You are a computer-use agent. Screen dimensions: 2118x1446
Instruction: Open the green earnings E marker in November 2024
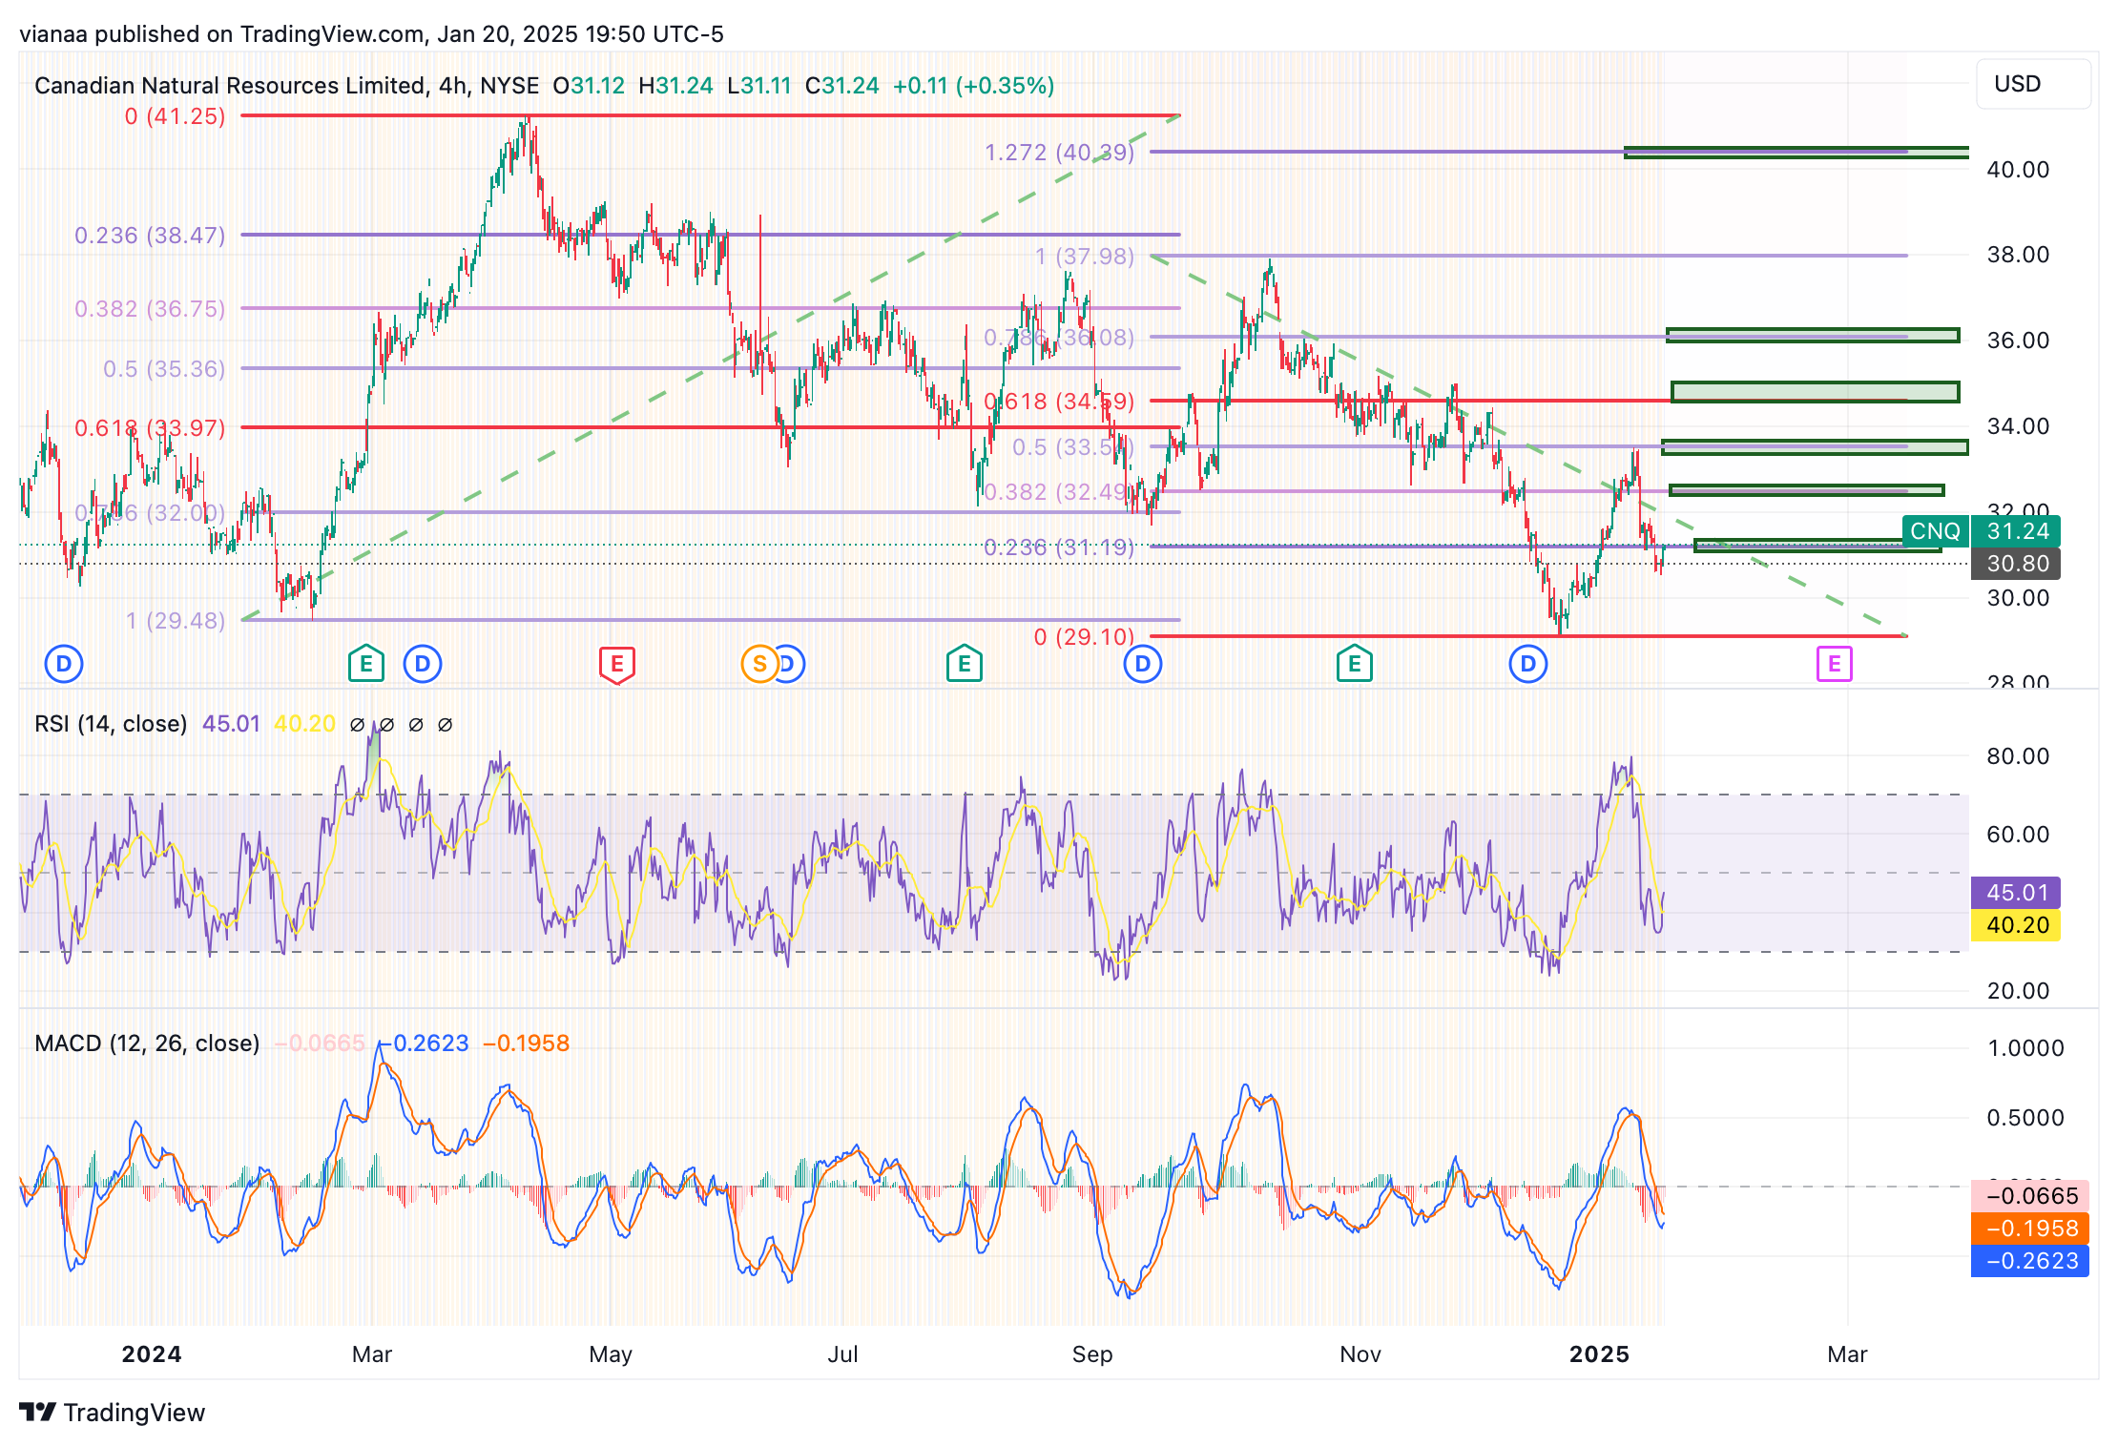click(x=1355, y=664)
